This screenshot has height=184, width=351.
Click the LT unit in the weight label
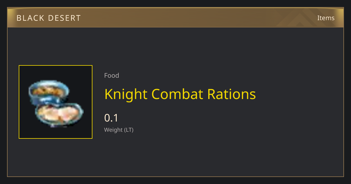[x=129, y=130]
